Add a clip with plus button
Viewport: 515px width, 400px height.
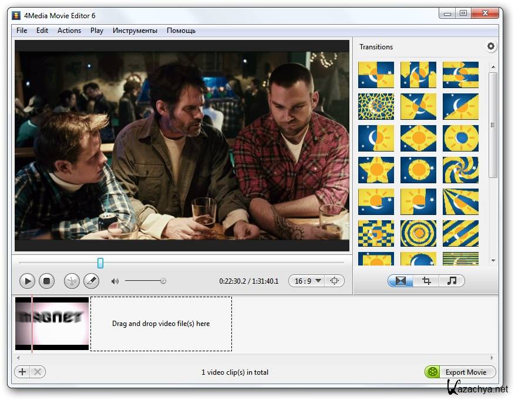[22, 372]
